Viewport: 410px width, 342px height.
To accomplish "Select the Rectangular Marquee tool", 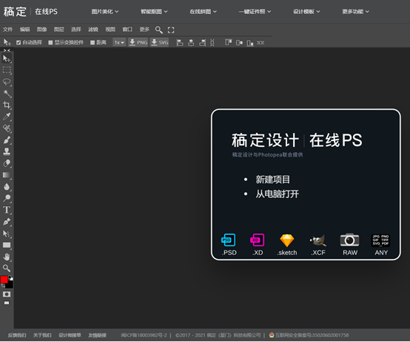I will point(7,70).
